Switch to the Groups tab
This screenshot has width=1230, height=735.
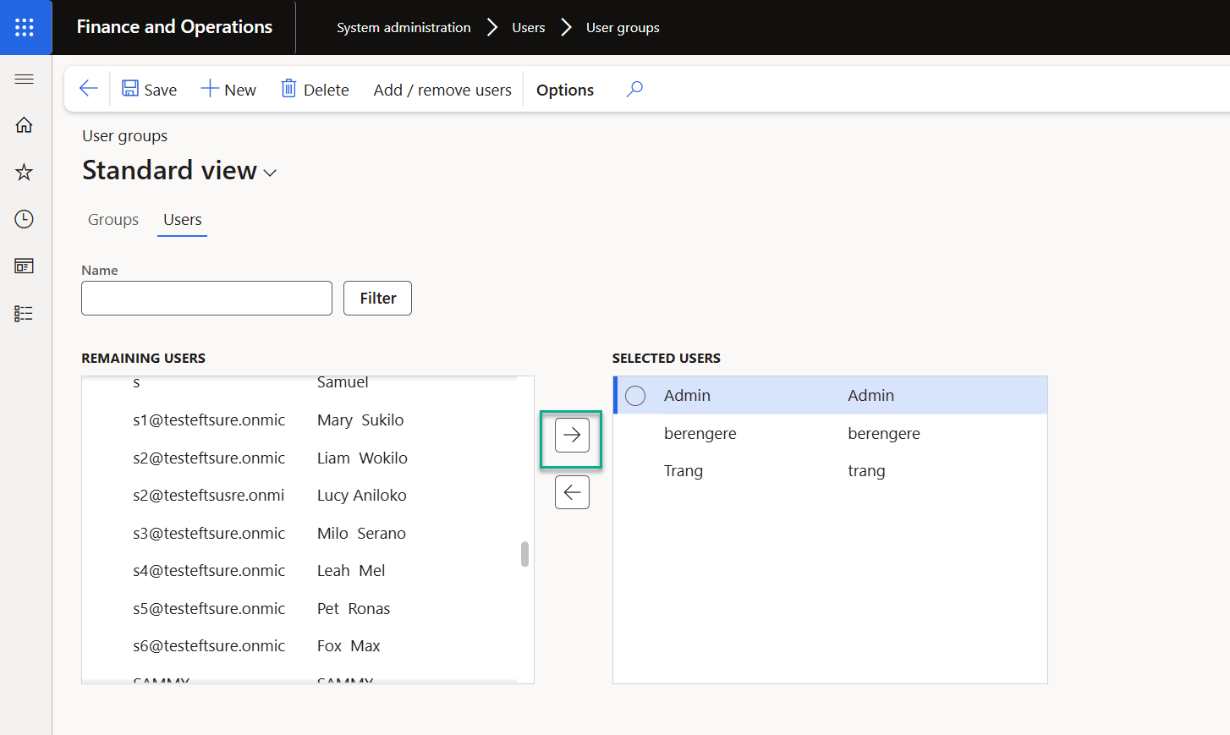[x=113, y=220]
